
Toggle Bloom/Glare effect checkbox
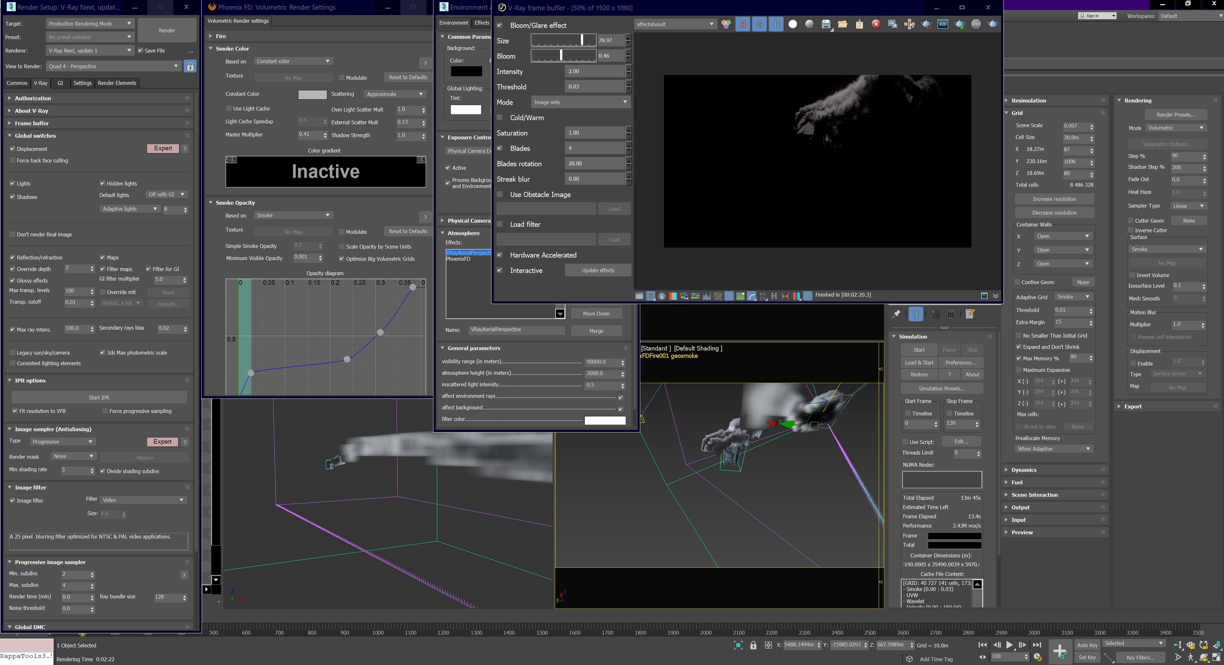[x=499, y=25]
